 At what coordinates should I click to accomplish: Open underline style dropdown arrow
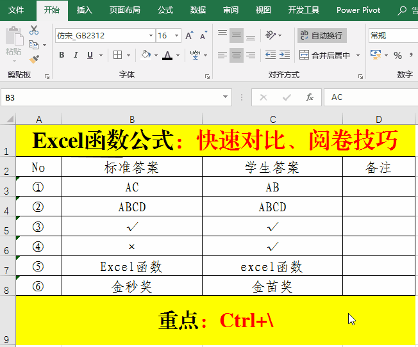(101, 56)
